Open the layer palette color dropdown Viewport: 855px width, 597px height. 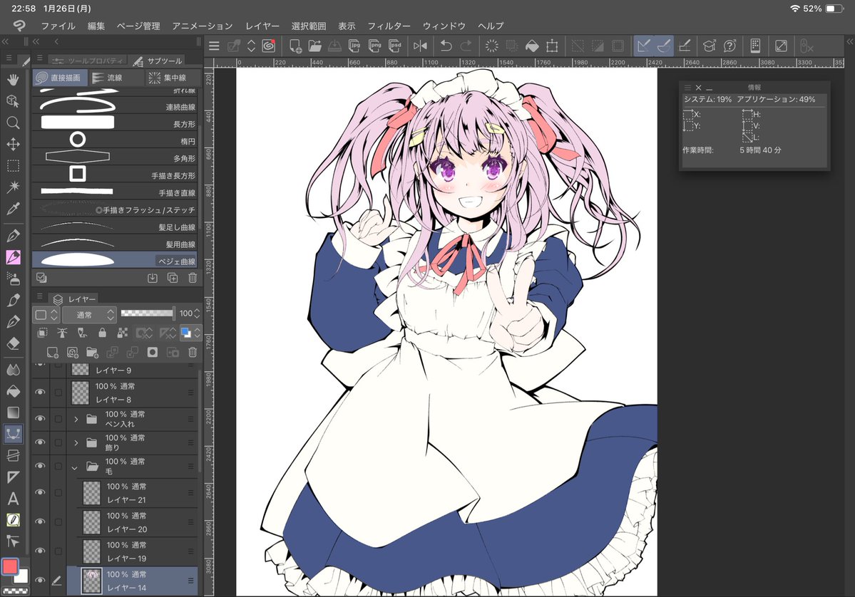[46, 314]
